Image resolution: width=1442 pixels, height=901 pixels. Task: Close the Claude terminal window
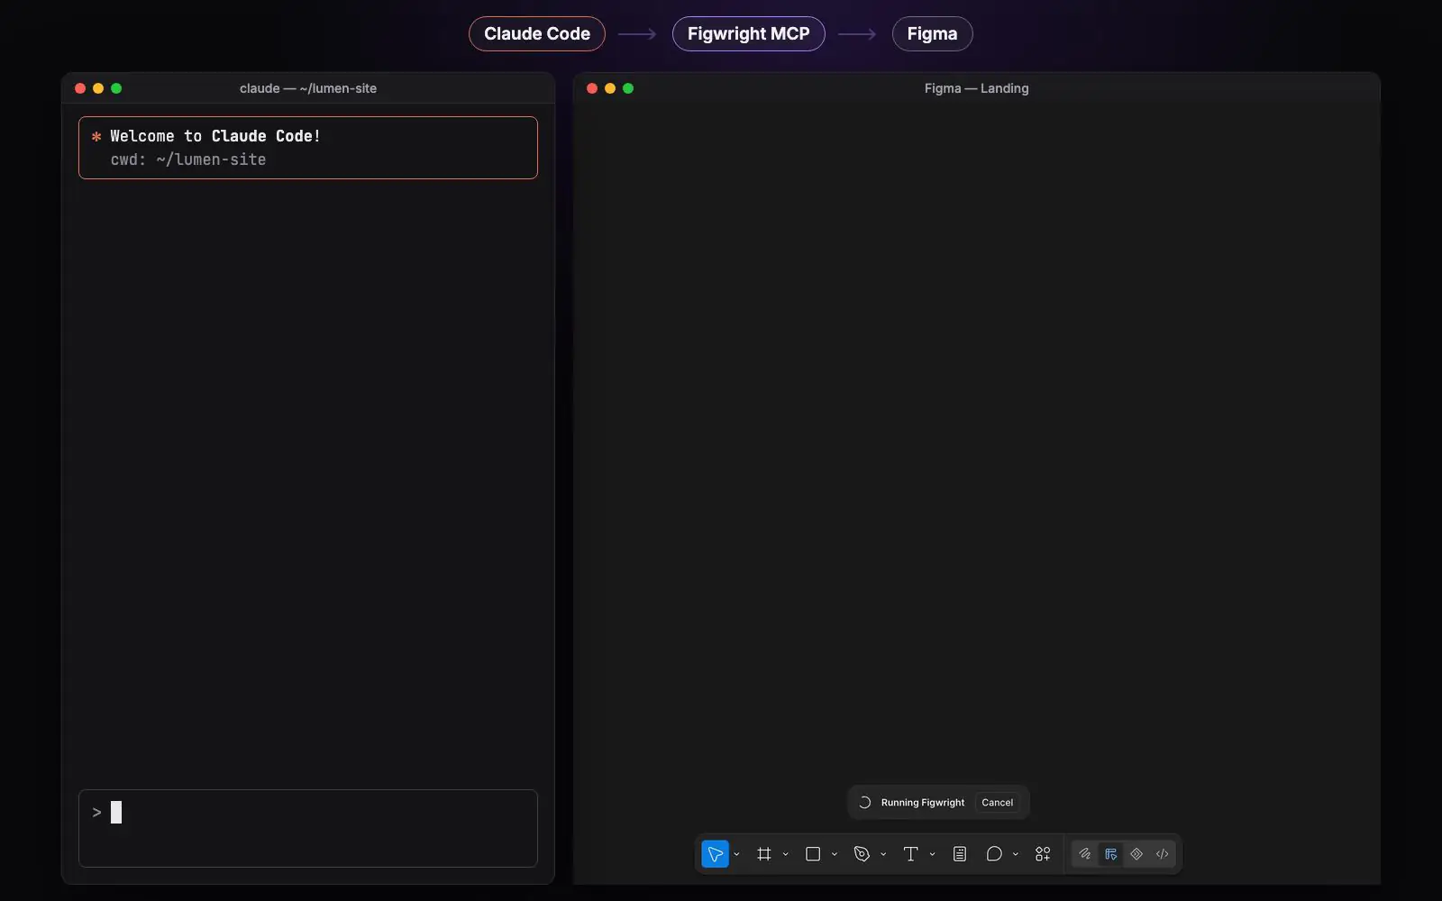click(80, 88)
